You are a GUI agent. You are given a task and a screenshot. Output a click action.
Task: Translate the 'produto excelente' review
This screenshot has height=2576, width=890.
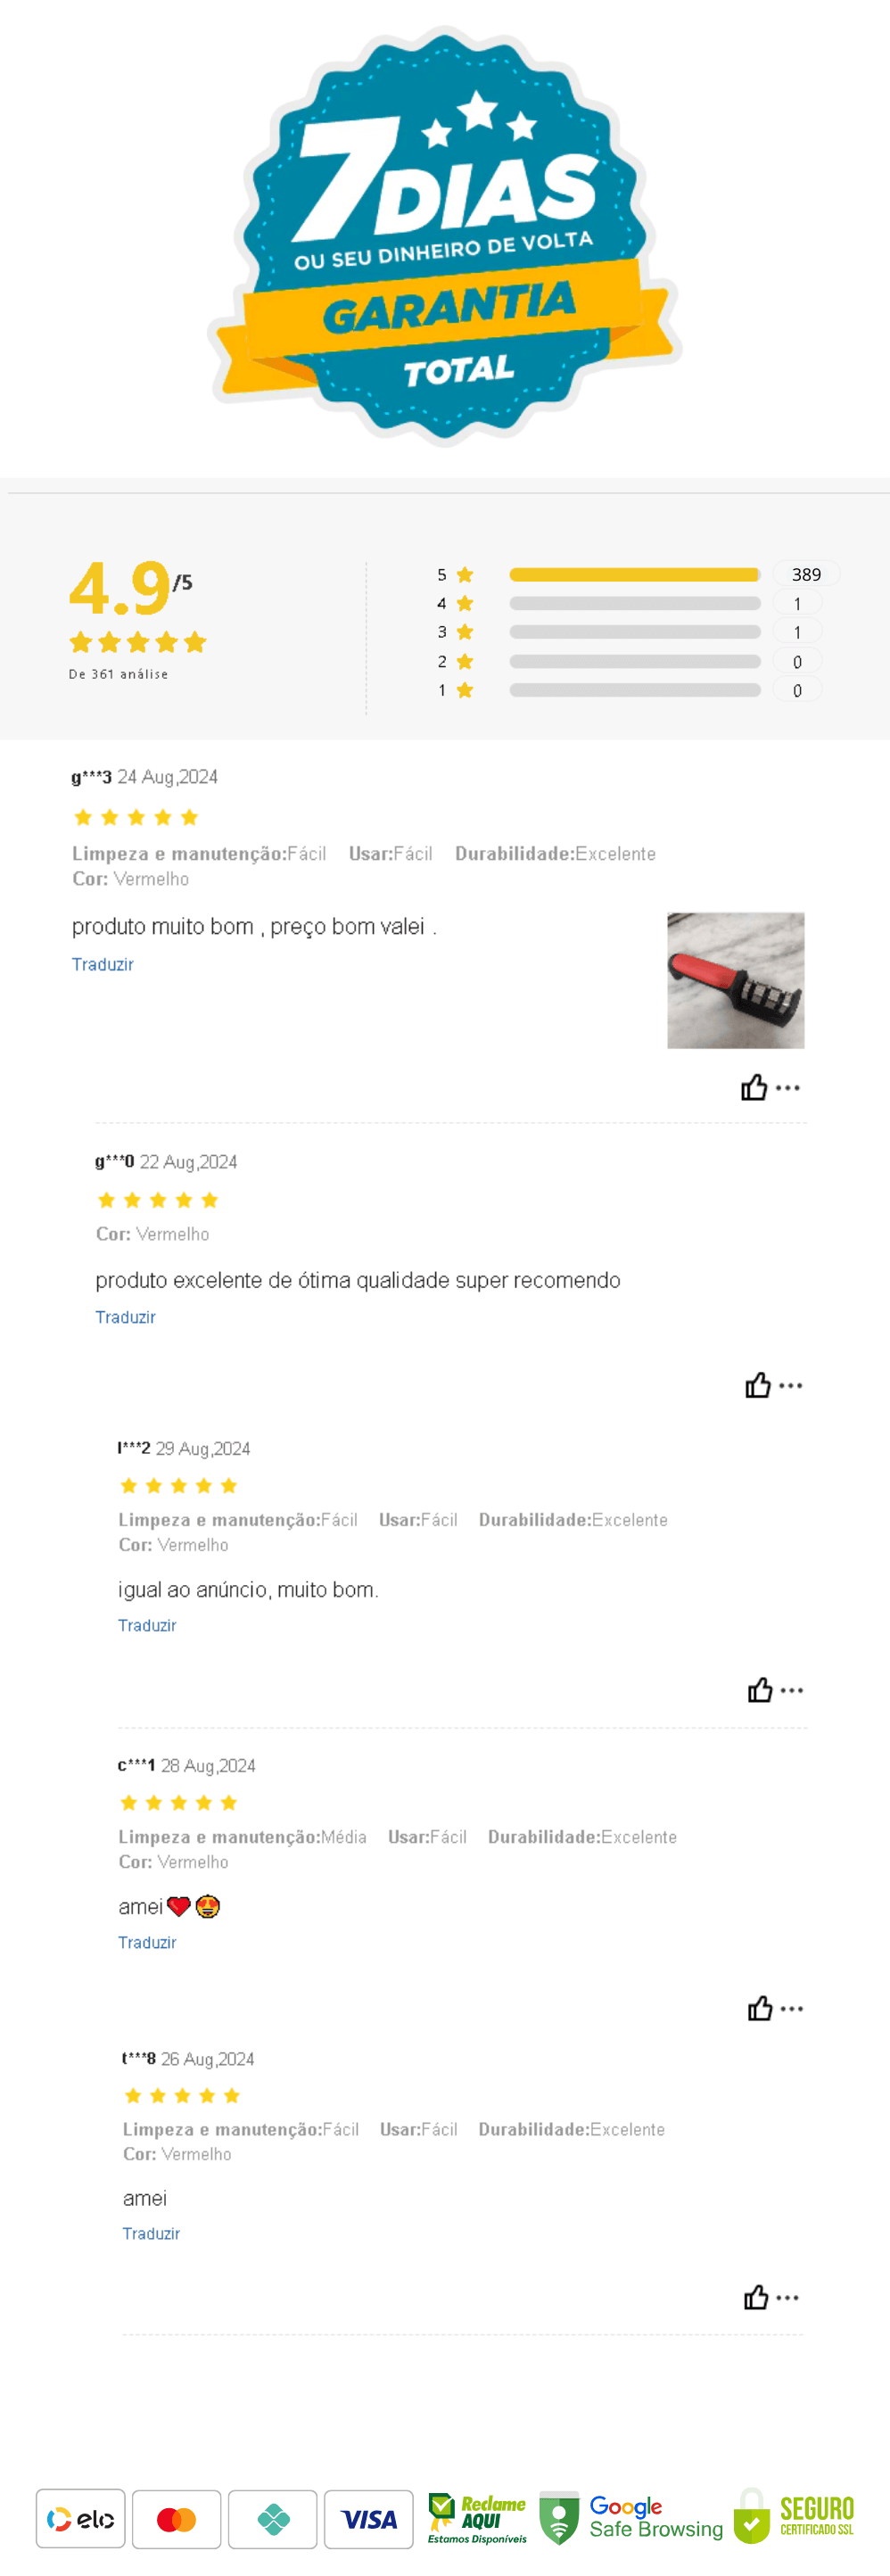[125, 1317]
